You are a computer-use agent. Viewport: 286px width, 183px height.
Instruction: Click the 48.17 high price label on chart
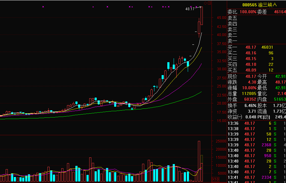[190, 9]
